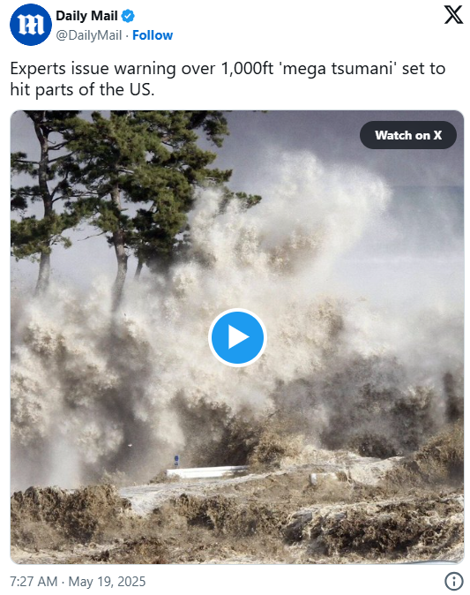Follow the Daily Mail account
The width and height of the screenshot is (470, 595).
(153, 35)
